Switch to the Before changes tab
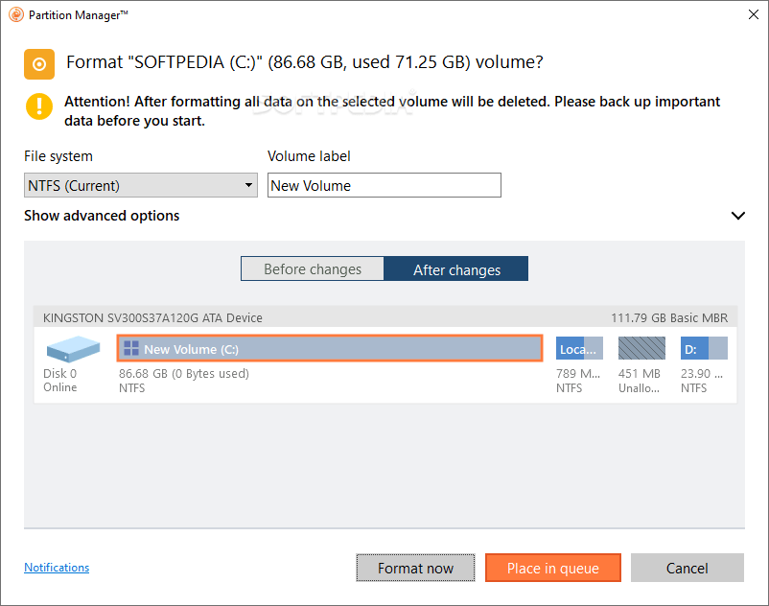The image size is (769, 606). 312,268
